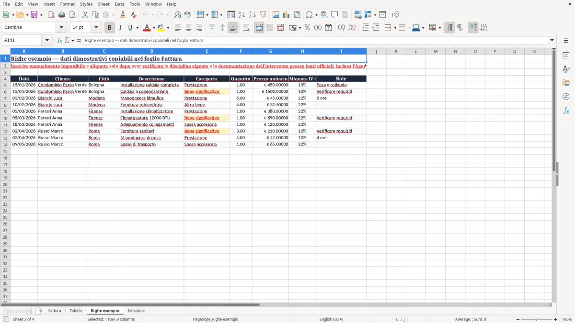Viewport: 575px width, 323px height.
Task: Insert a comment using speech bubble icon
Action: [x=334, y=15]
